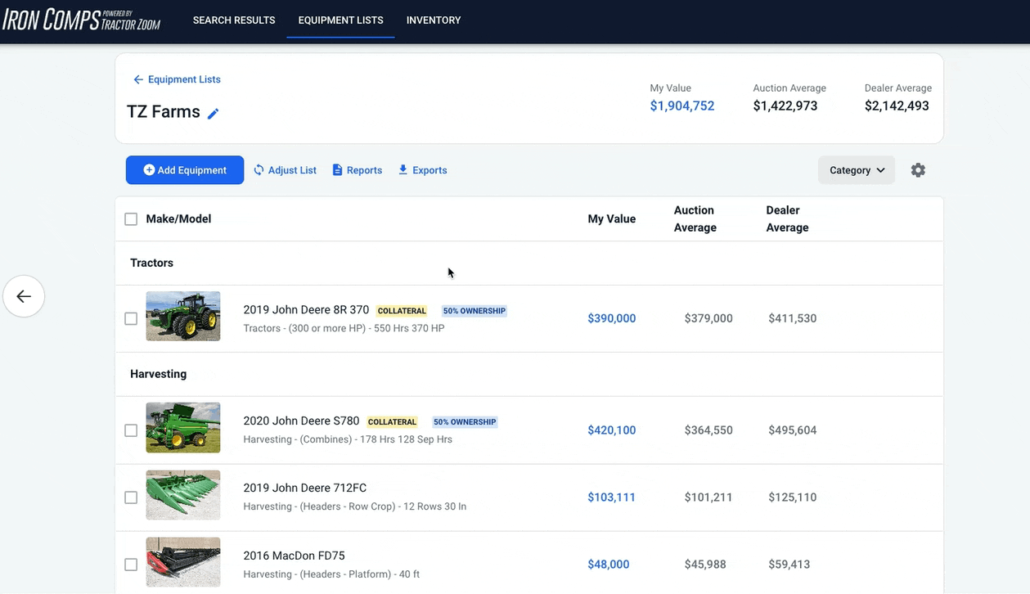Image resolution: width=1030 pixels, height=594 pixels.
Task: Check the MacDon FD75 row
Action: (x=131, y=565)
